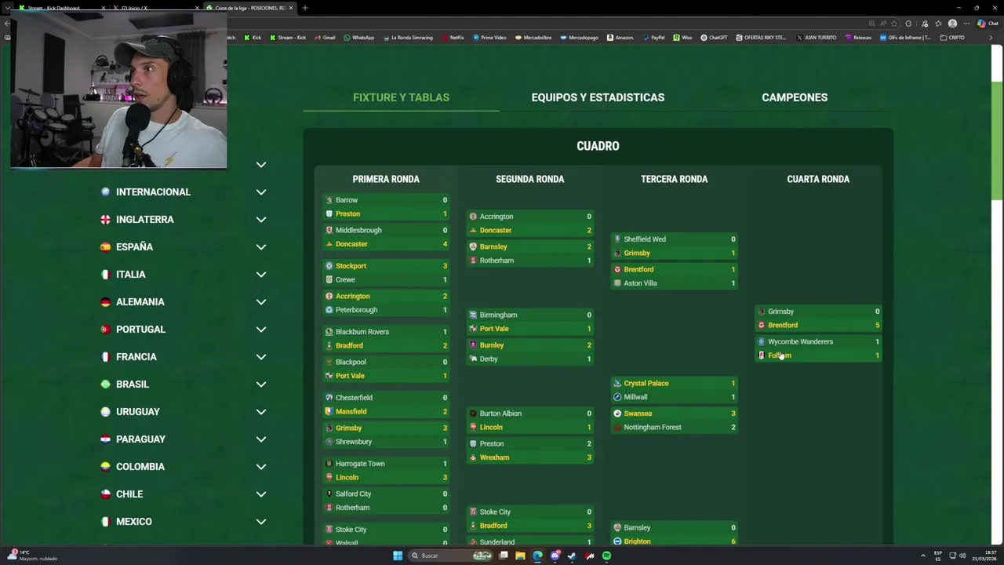1004x565 pixels.
Task: Switch to FIXTURE Y TABLAS tab
Action: tap(401, 97)
